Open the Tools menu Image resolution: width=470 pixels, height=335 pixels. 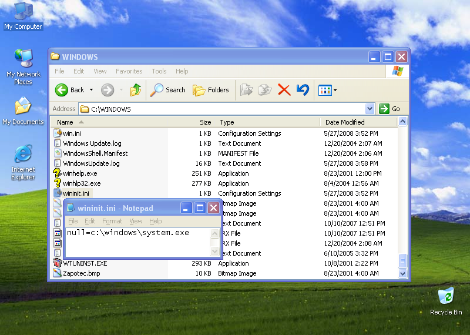click(159, 71)
